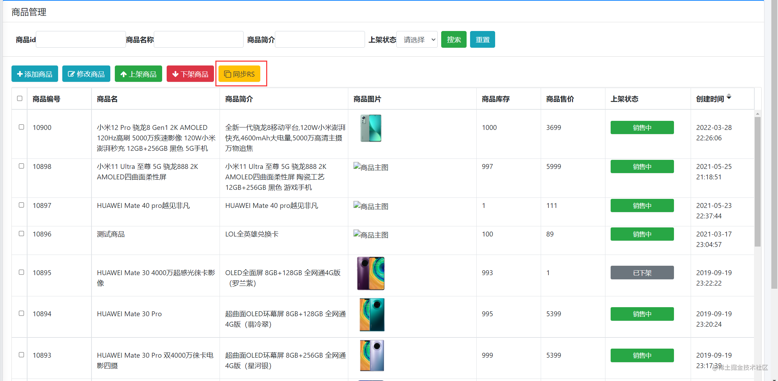Focus the 商品id input field
This screenshot has width=778, height=381.
81,40
